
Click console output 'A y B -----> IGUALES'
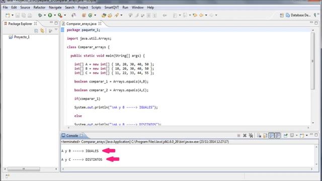[x=80, y=151]
